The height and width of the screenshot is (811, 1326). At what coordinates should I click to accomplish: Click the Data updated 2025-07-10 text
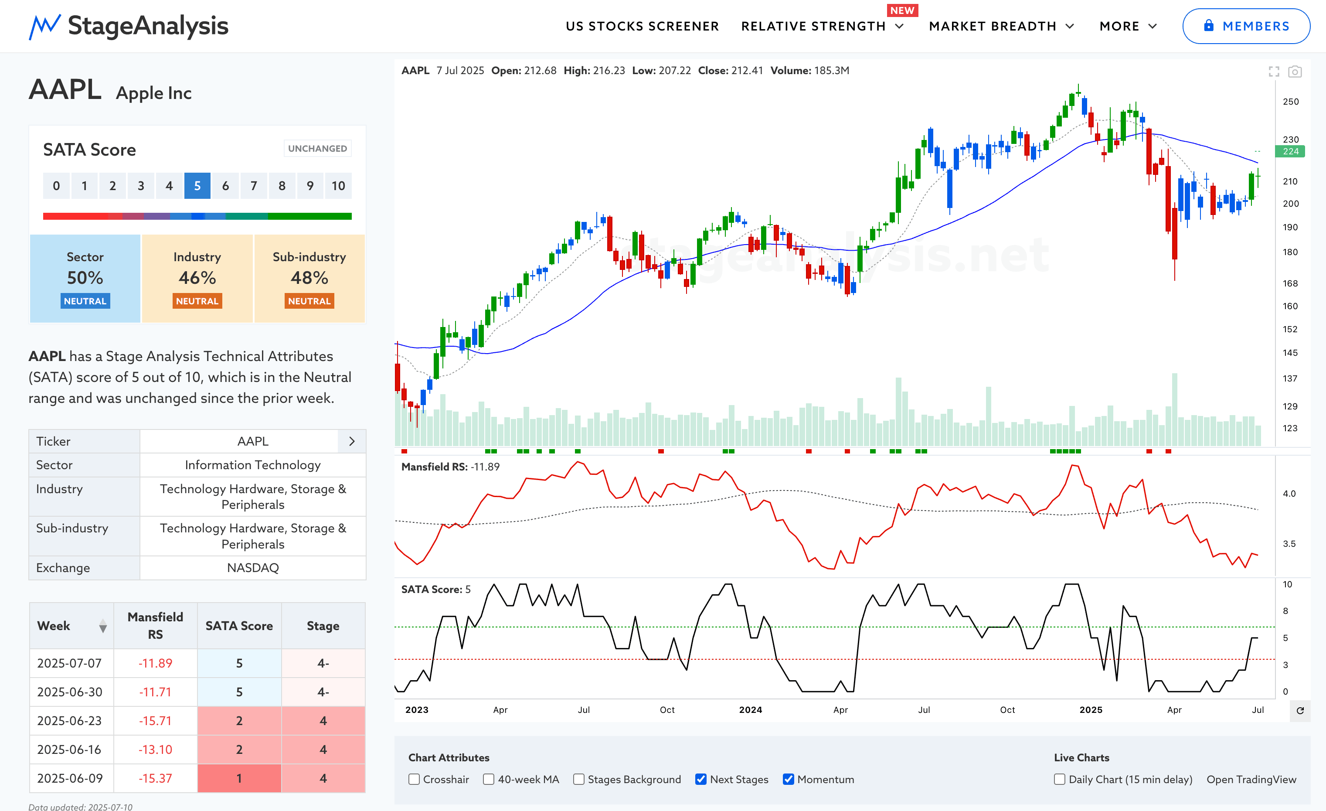pos(80,806)
